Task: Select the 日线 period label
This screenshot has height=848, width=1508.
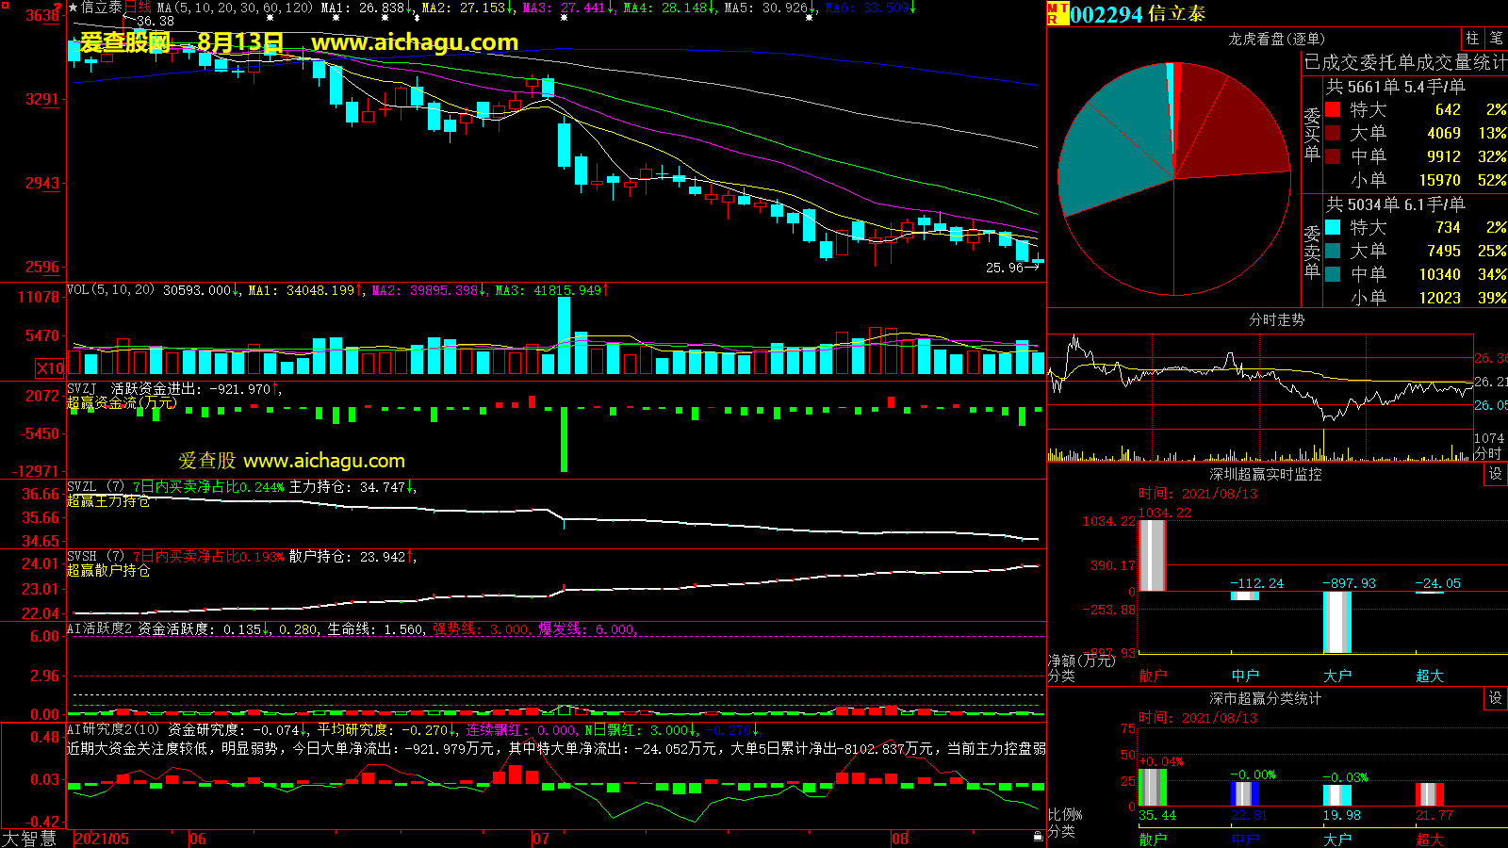Action: click(x=138, y=8)
